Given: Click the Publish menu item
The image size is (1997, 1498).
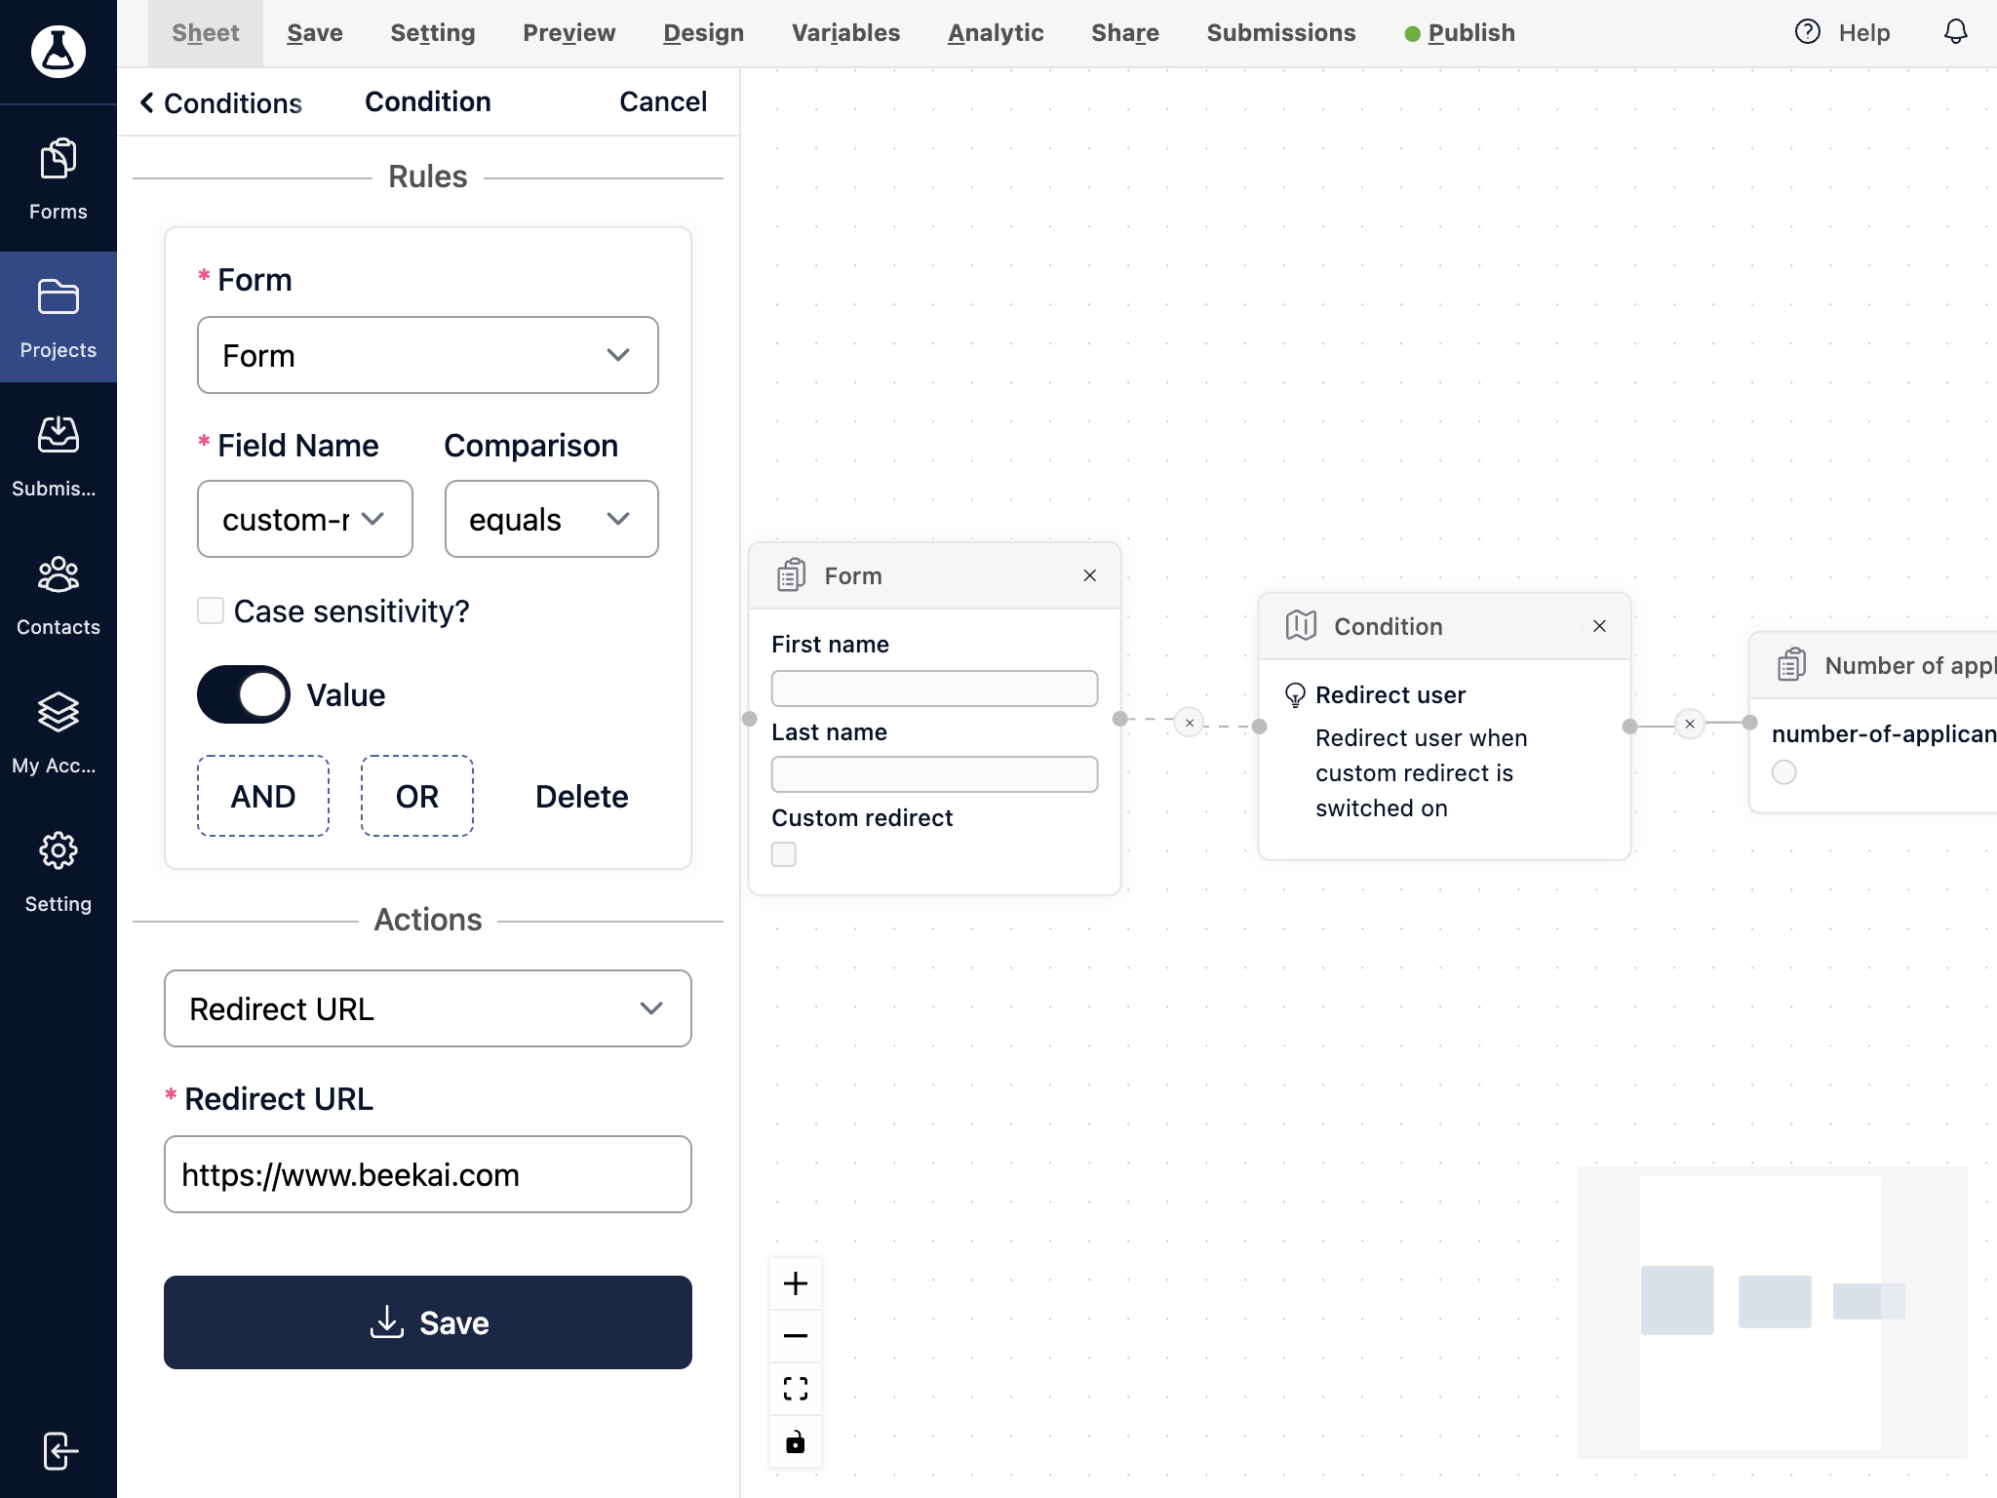Looking at the screenshot, I should (1461, 33).
